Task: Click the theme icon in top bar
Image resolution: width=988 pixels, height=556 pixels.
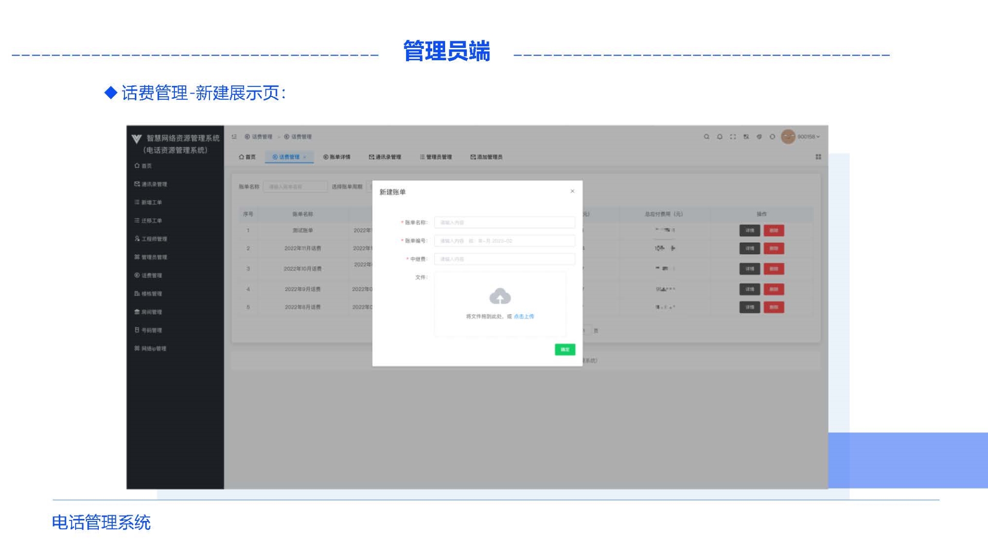Action: (x=759, y=137)
